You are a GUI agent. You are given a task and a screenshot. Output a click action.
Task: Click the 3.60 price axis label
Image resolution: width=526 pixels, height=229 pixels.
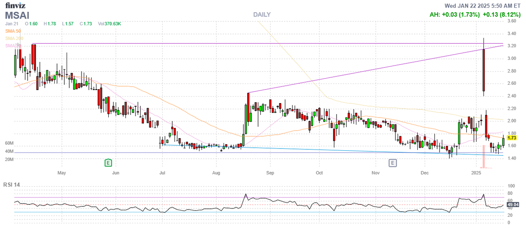point(512,21)
